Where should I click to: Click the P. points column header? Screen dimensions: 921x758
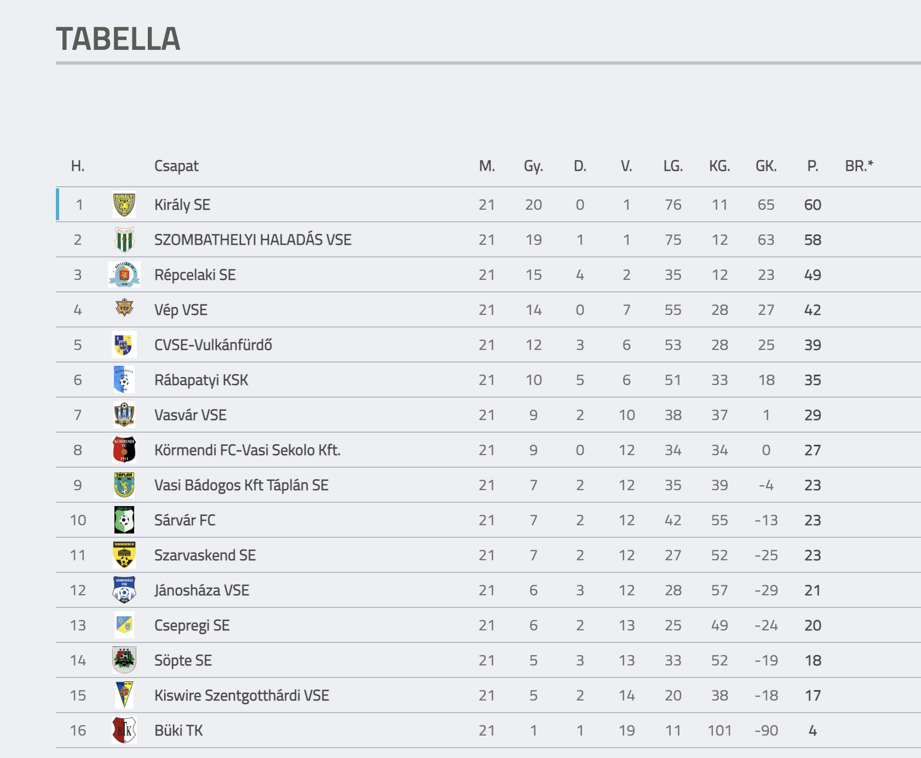coord(813,166)
